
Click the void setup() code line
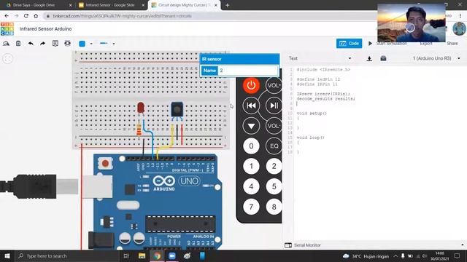(x=312, y=114)
